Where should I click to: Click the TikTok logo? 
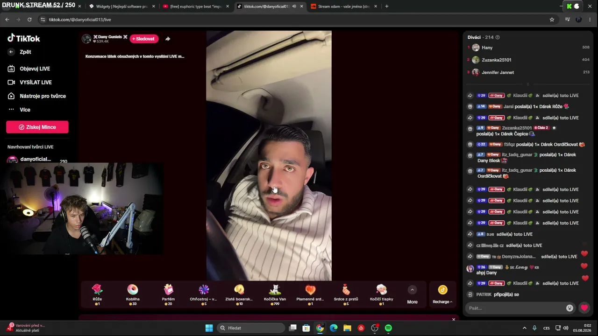click(x=24, y=38)
